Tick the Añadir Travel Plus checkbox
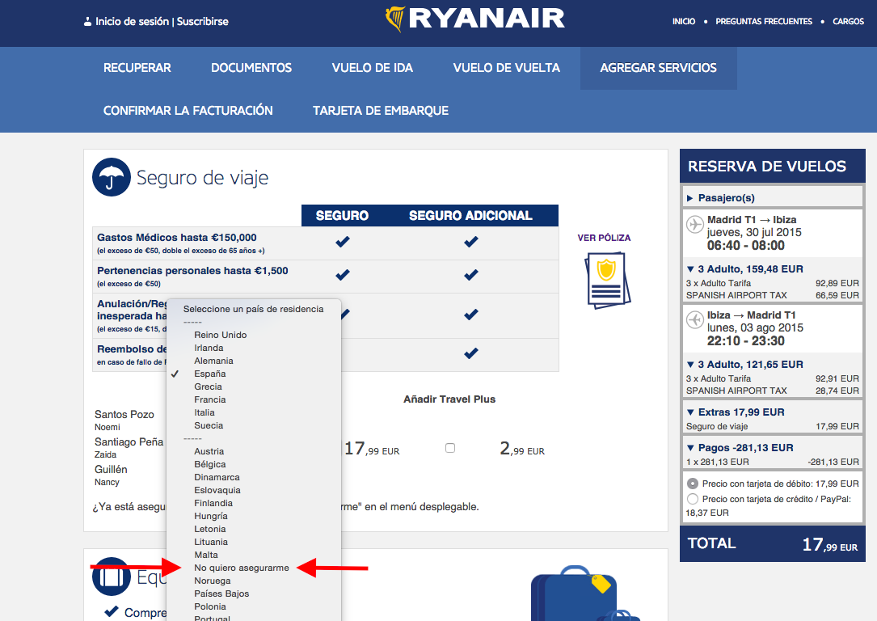This screenshot has width=877, height=621. tap(450, 448)
